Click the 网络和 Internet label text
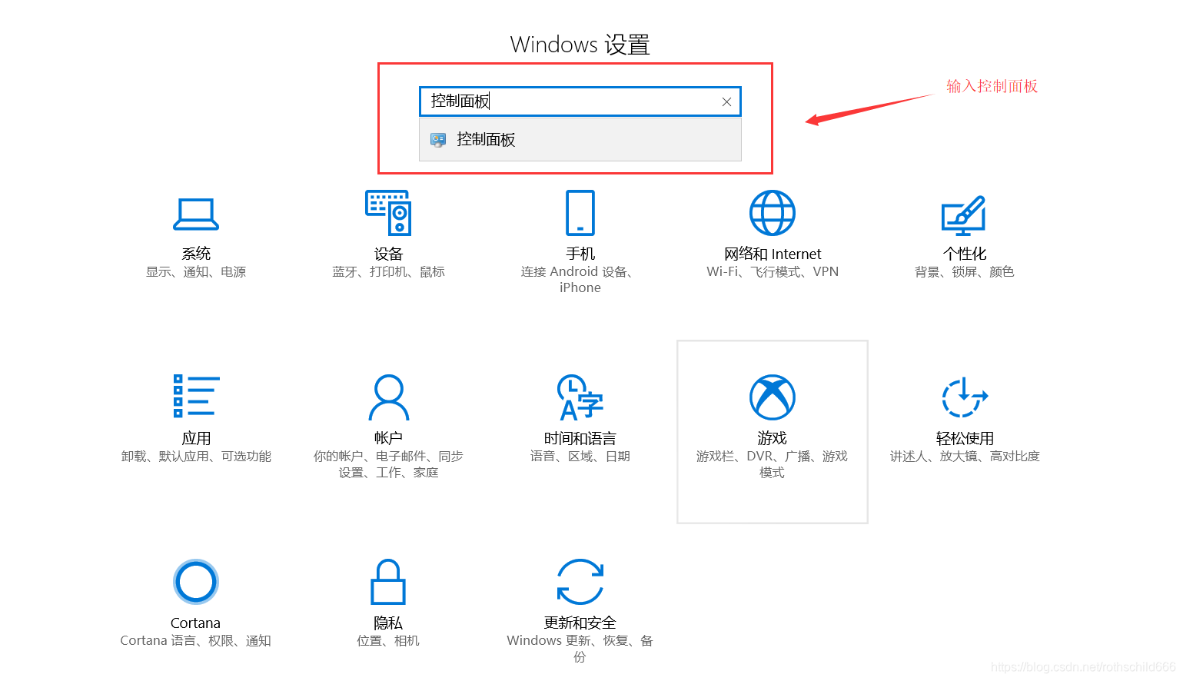The height and width of the screenshot is (681, 1183). [773, 254]
